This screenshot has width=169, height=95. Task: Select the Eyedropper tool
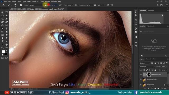coord(7,19)
